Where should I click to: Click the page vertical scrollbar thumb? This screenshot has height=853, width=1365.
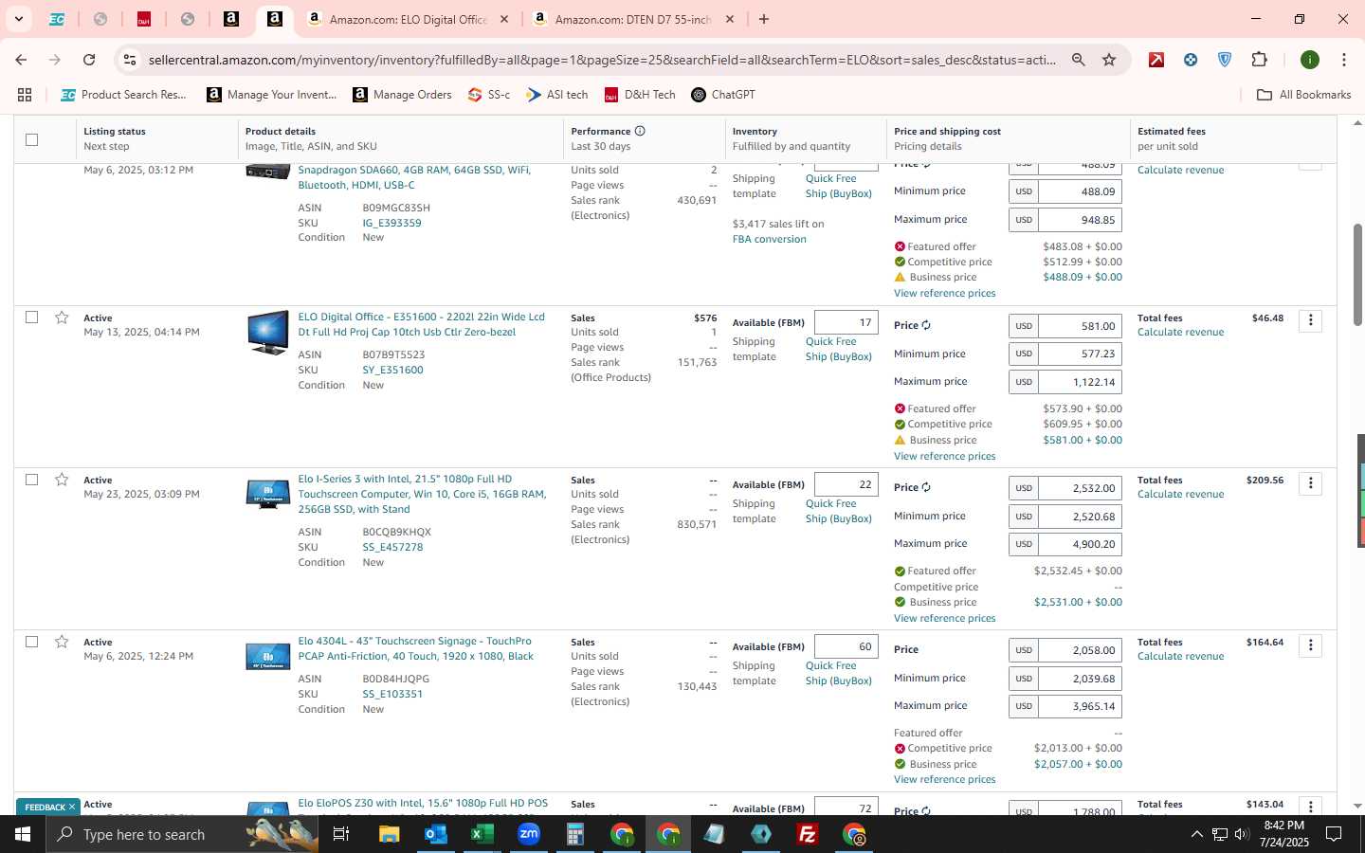coord(1357,275)
